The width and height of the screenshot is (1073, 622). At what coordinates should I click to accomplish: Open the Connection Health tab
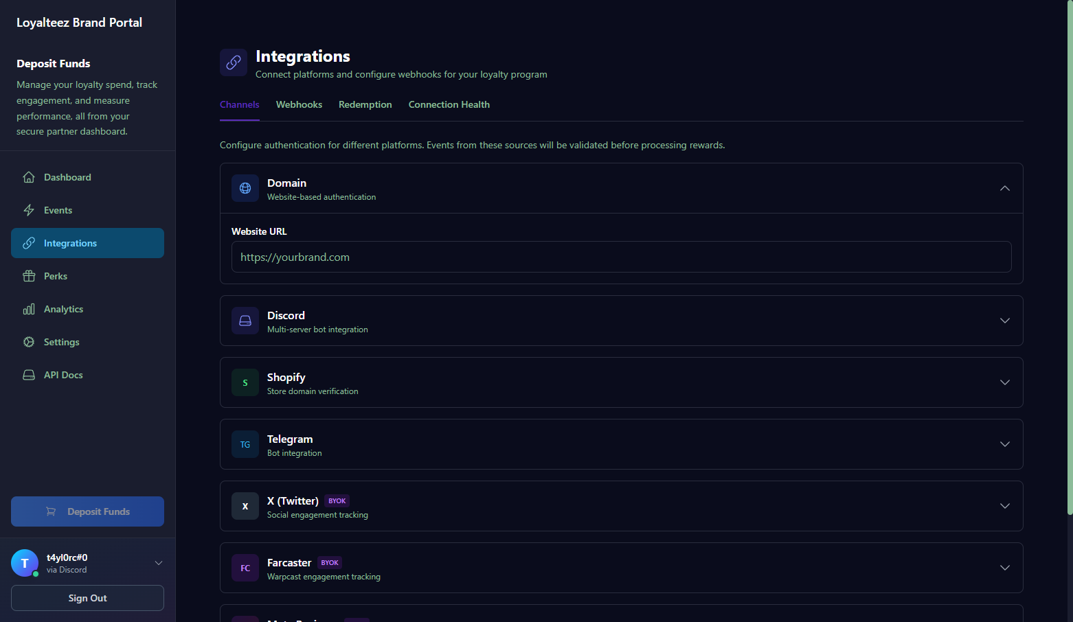pos(449,104)
